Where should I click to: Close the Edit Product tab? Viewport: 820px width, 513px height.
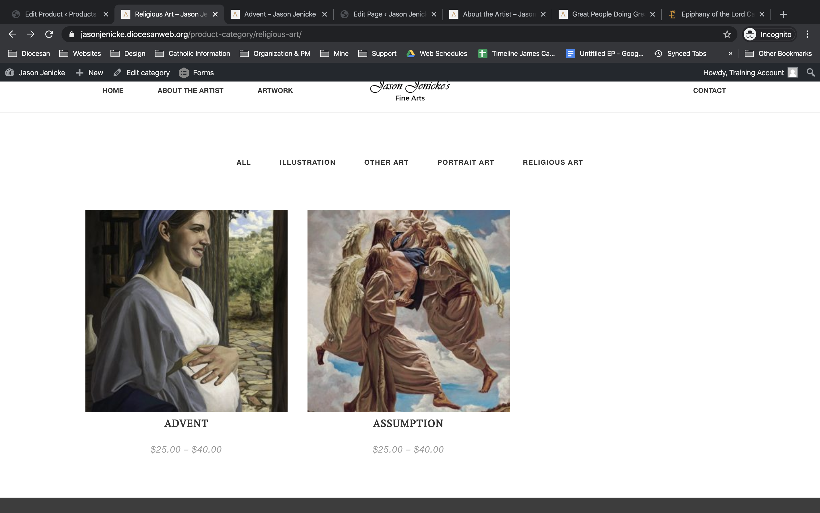tap(106, 14)
